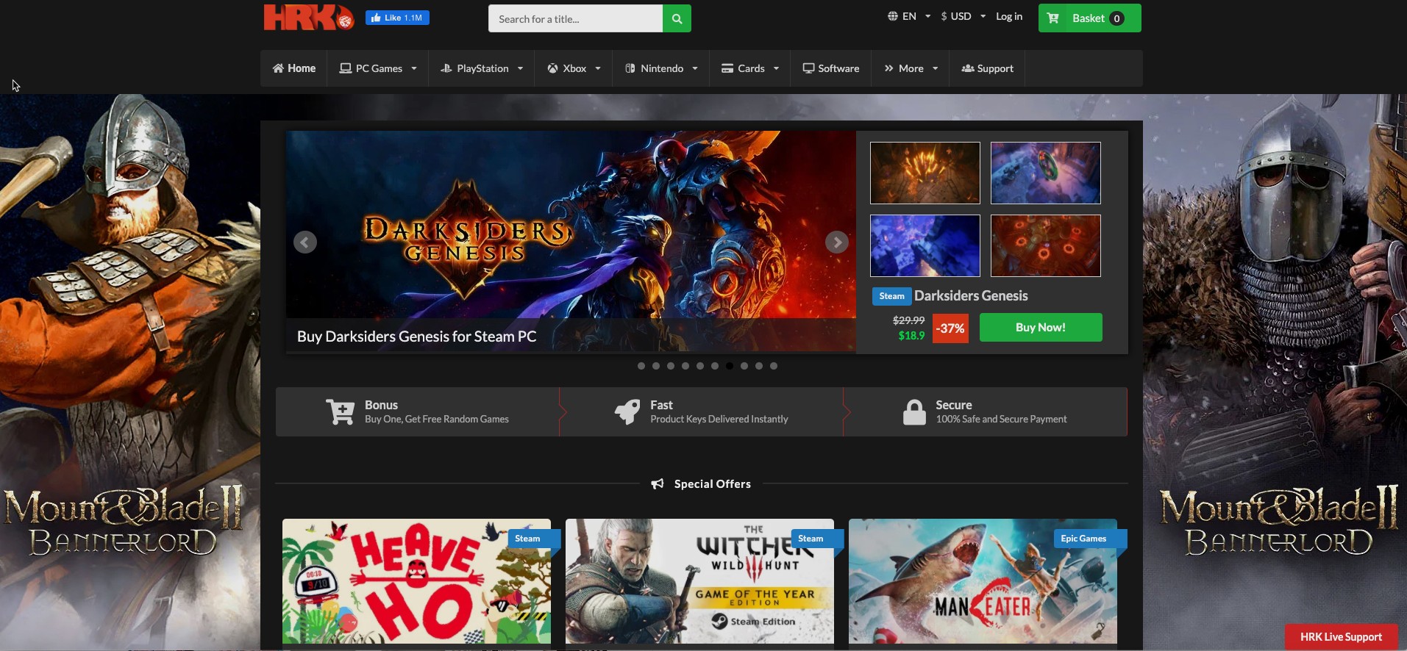This screenshot has height=651, width=1407.
Task: Select the ninth carousel dot
Action: coord(759,366)
